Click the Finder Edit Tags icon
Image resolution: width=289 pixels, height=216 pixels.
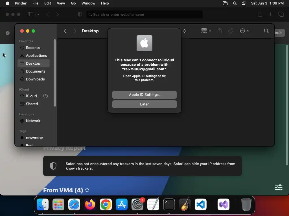coord(231,31)
